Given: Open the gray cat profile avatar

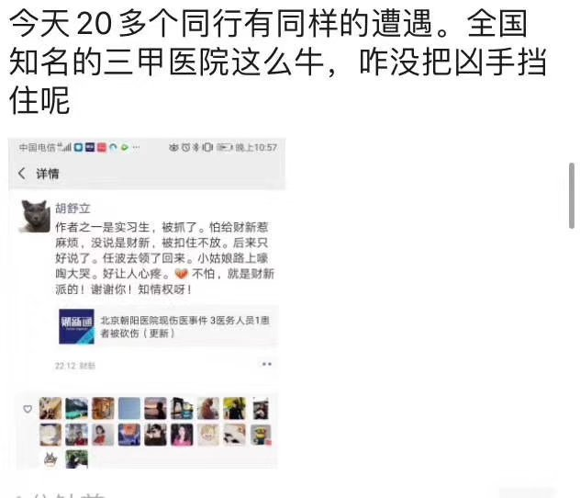Looking at the screenshot, I should click(34, 217).
